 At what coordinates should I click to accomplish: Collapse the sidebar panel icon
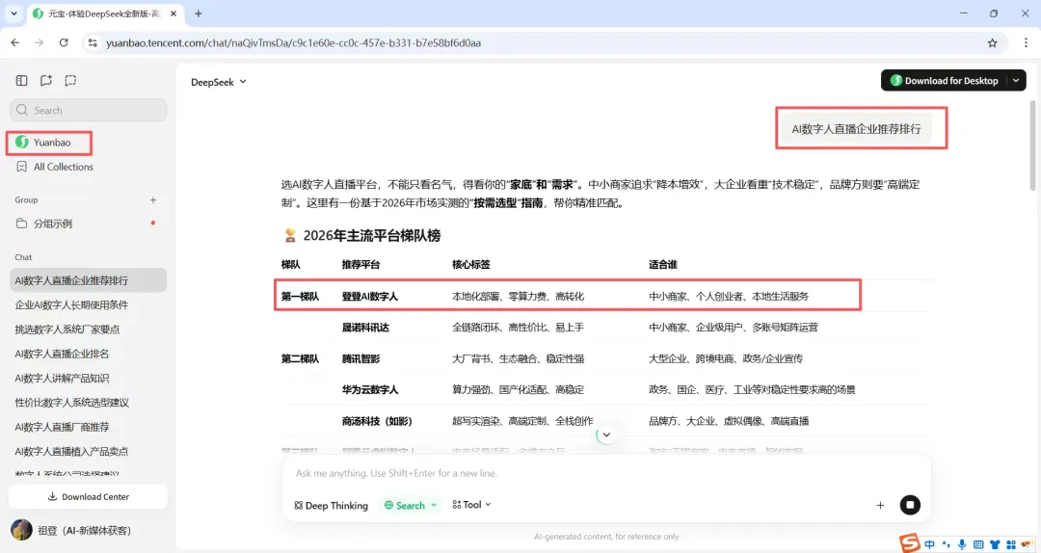pos(21,80)
